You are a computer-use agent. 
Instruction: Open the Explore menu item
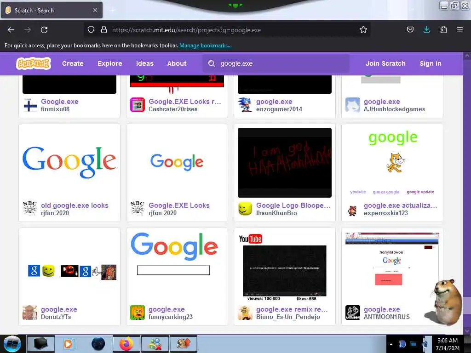109,63
